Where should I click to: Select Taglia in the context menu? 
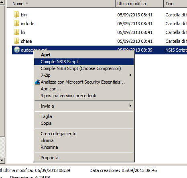click(84, 116)
